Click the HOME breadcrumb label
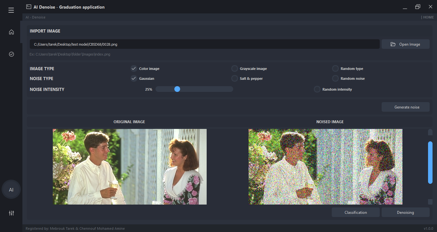Screen dimensions: 437x232 tap(427, 17)
